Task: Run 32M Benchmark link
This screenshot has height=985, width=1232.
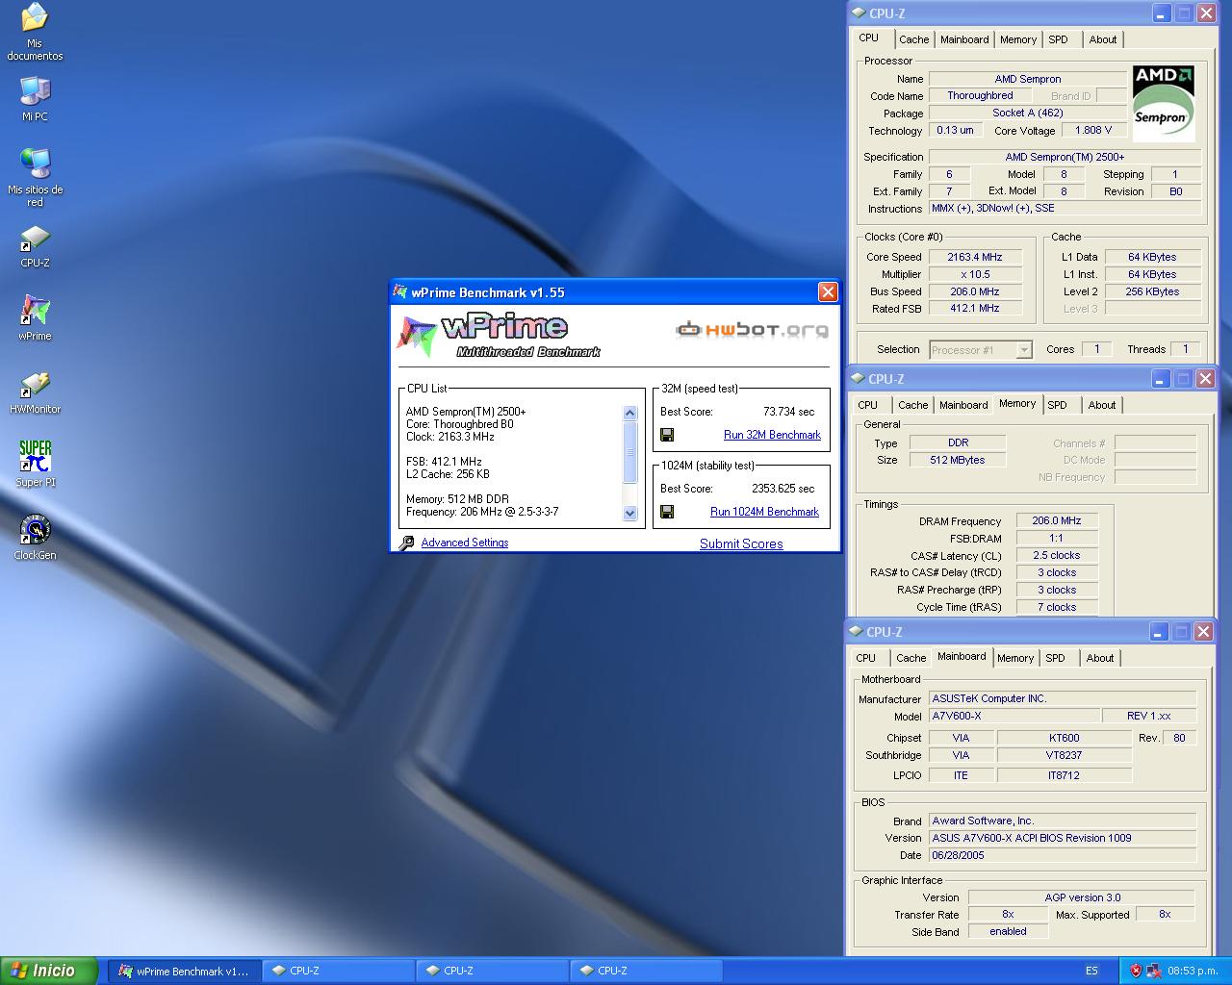Action: coord(772,435)
